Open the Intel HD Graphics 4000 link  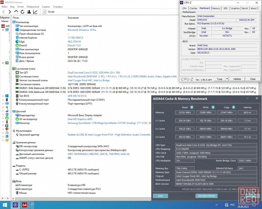(x=80, y=119)
